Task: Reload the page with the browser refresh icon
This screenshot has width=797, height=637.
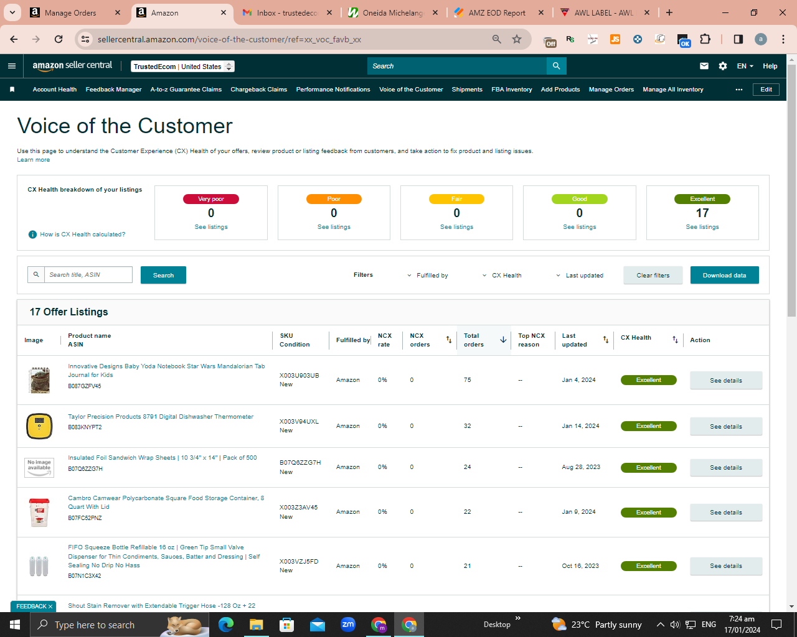Action: (x=59, y=39)
